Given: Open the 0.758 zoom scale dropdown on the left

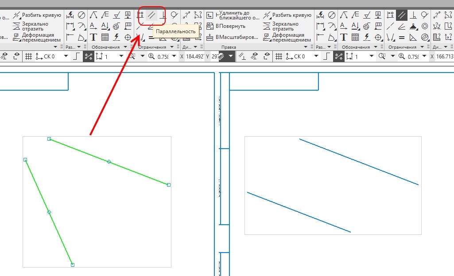Looking at the screenshot, I should point(174,57).
